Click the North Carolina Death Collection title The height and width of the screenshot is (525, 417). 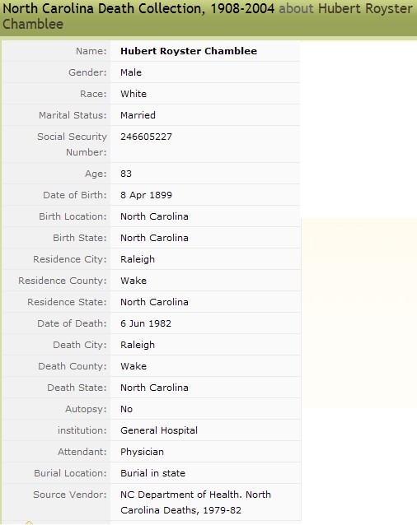point(138,8)
